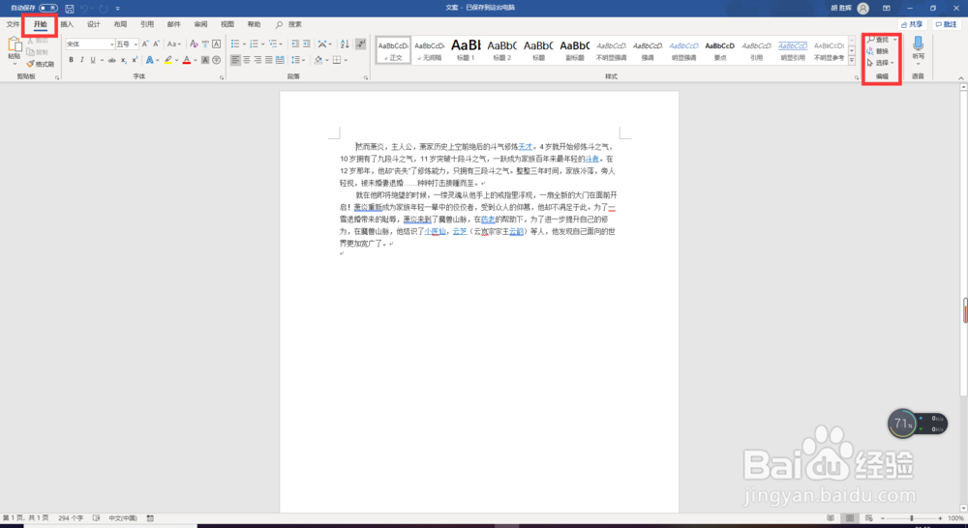Open the Change Case (Aa) dropdown
Image resolution: width=968 pixels, height=528 pixels.
click(x=174, y=44)
